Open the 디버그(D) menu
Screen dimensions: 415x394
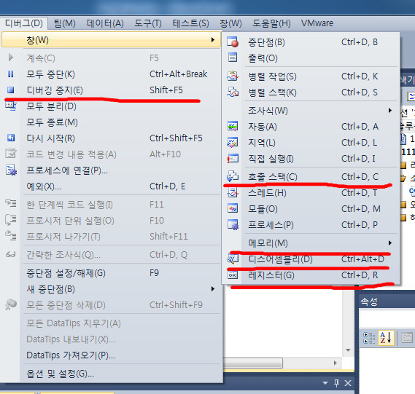pyautogui.click(x=24, y=23)
